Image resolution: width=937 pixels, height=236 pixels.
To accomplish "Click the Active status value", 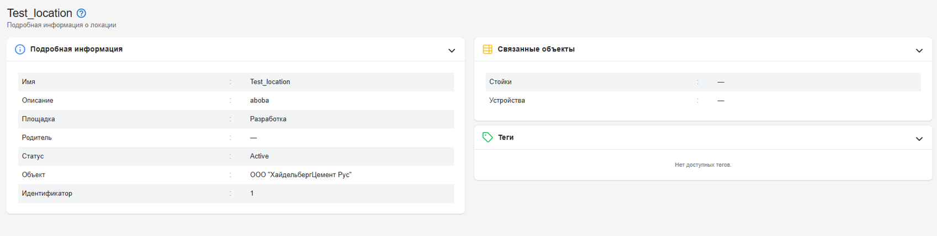I will [x=260, y=156].
